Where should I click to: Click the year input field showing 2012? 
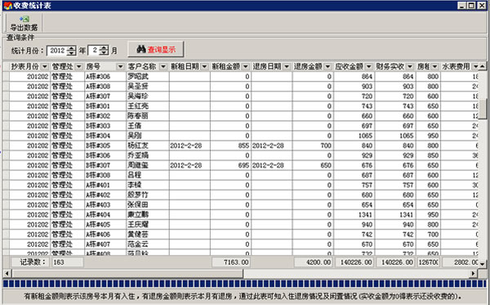coord(57,51)
